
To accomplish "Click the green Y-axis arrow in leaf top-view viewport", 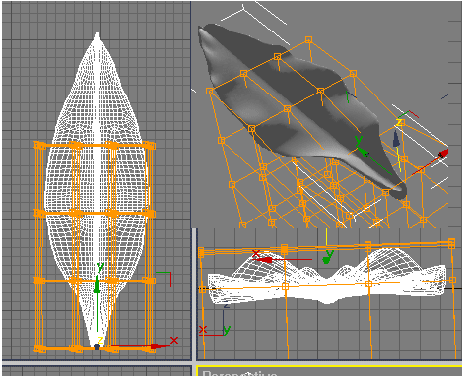I will (97, 284).
